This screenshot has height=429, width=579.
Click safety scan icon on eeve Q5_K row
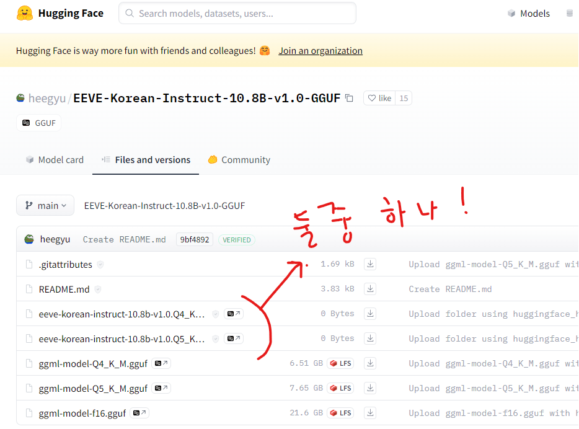[x=216, y=339]
